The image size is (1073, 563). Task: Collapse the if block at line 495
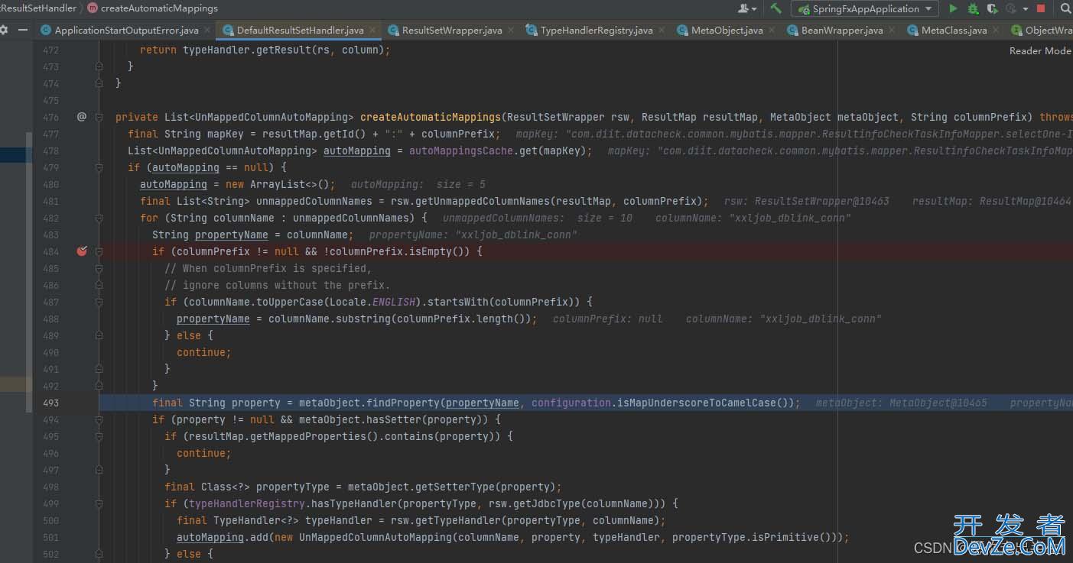(99, 436)
